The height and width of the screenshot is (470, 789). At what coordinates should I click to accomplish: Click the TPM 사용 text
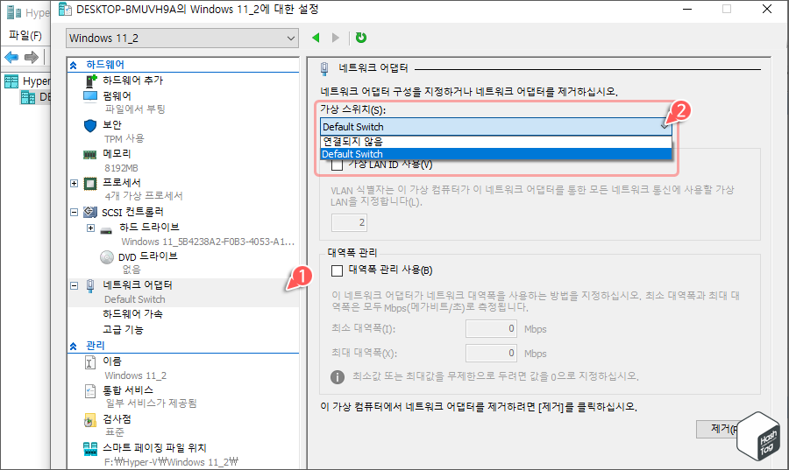pos(124,138)
